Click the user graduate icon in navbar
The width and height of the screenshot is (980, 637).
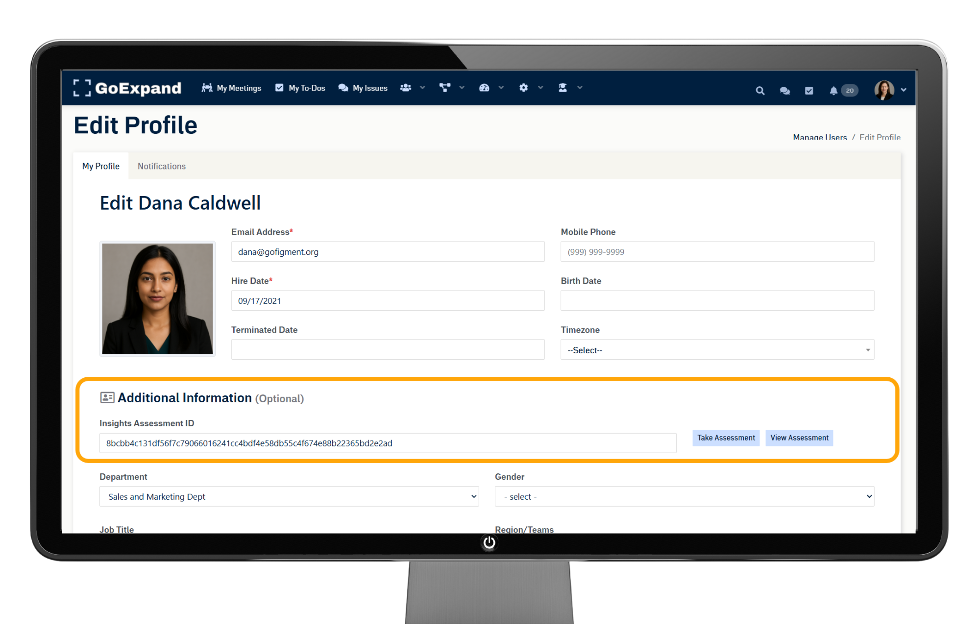point(563,88)
